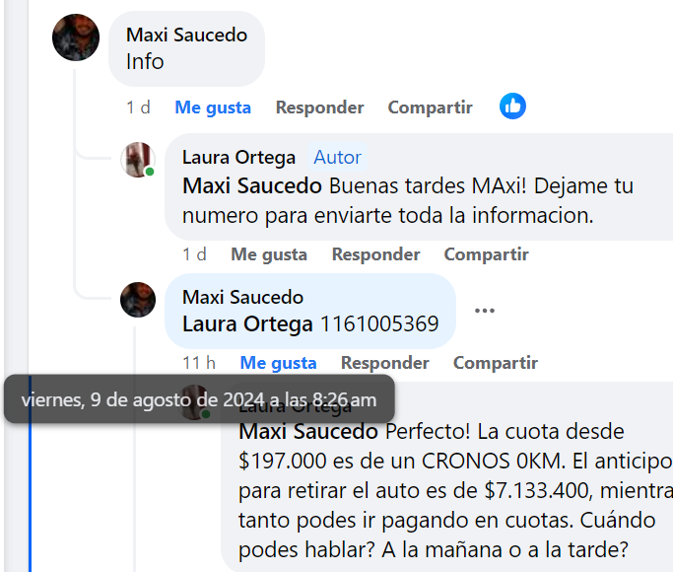Click Compartir under Laura's first reply
Image resolution: width=673 pixels, height=572 pixels.
(x=486, y=254)
